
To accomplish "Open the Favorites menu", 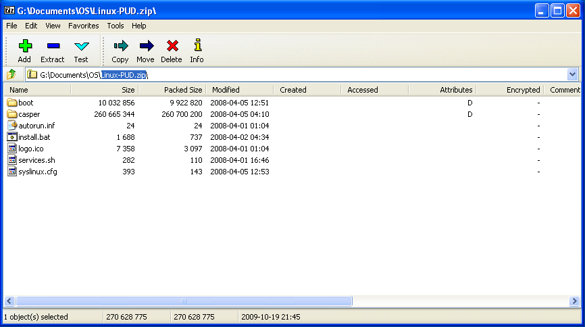I will (x=83, y=26).
